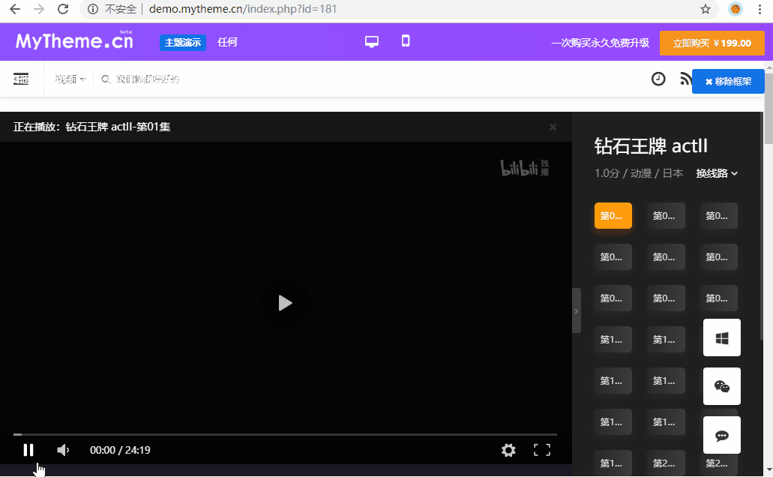Open the floating comment bubble button
Screen dimensions: 773x477
[x=722, y=435]
